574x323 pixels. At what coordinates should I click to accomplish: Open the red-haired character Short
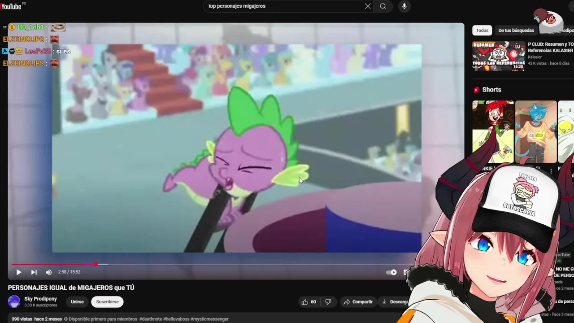[493, 132]
